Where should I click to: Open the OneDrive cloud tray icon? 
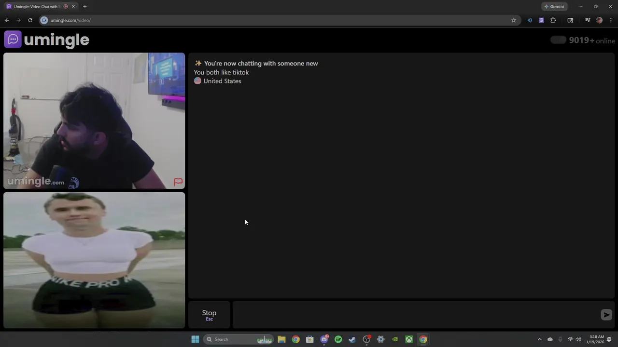coord(550,339)
